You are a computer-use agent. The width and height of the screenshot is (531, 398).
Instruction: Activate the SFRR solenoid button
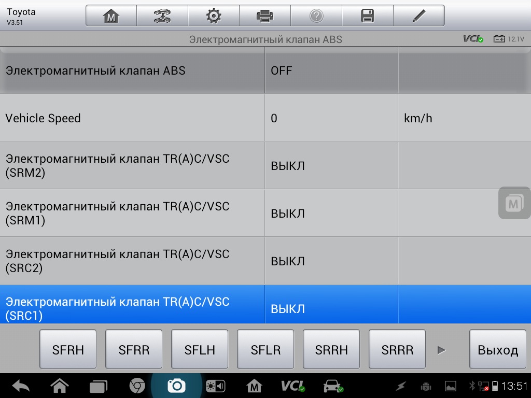point(134,350)
